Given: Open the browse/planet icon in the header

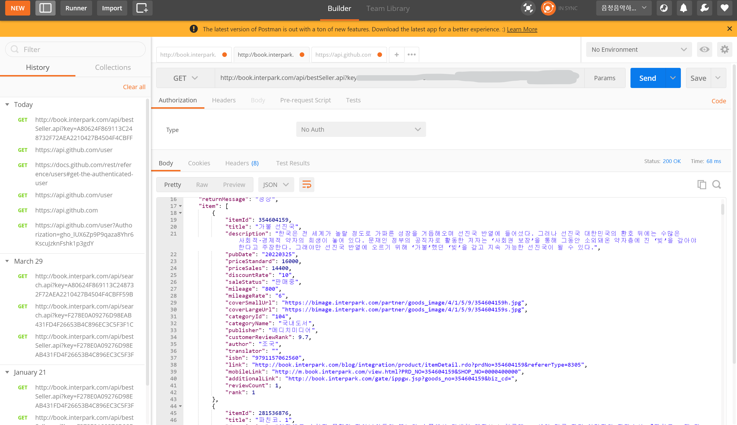Looking at the screenshot, I should tap(664, 8).
